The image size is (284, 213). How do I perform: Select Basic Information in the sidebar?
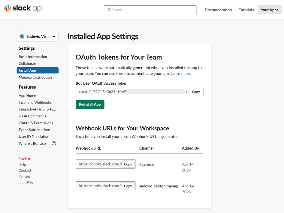[x=33, y=57]
